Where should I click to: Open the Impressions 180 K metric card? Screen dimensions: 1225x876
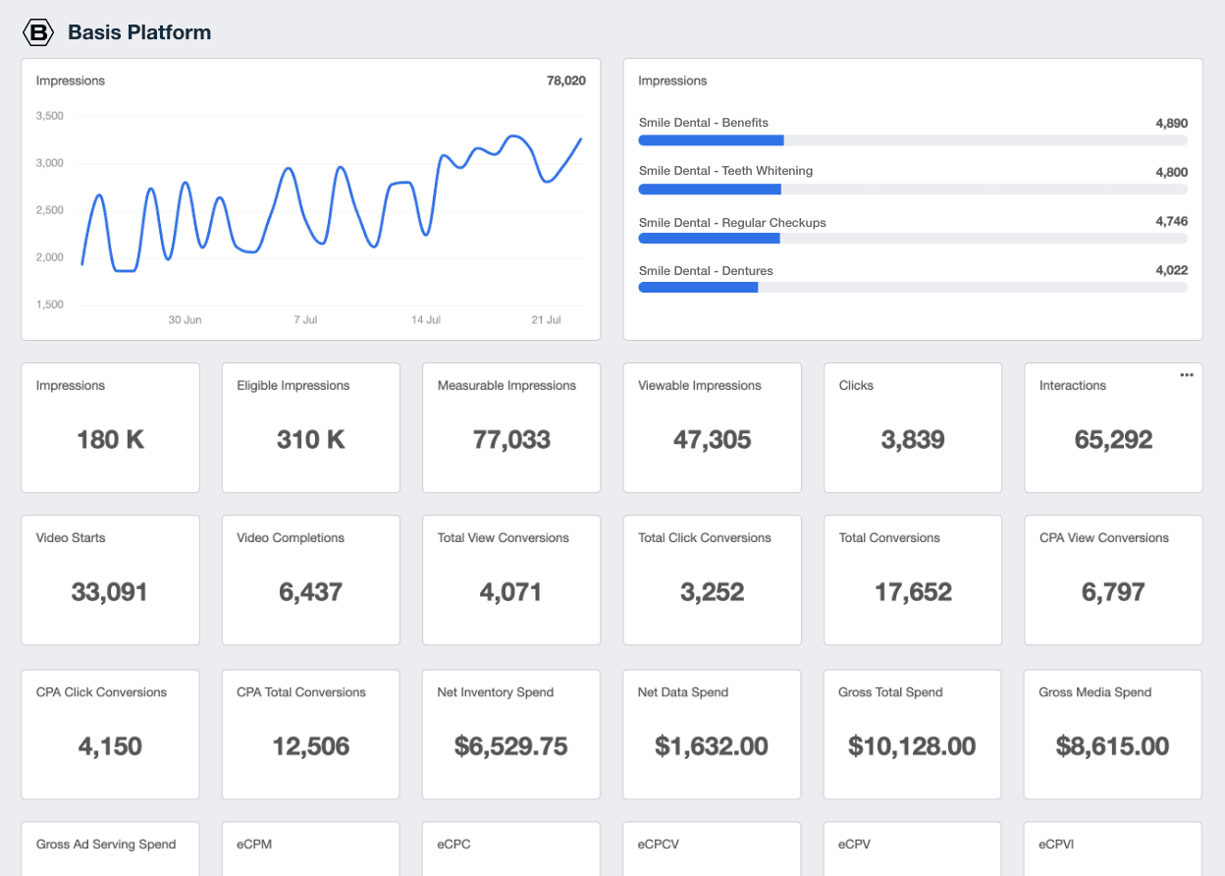point(110,427)
